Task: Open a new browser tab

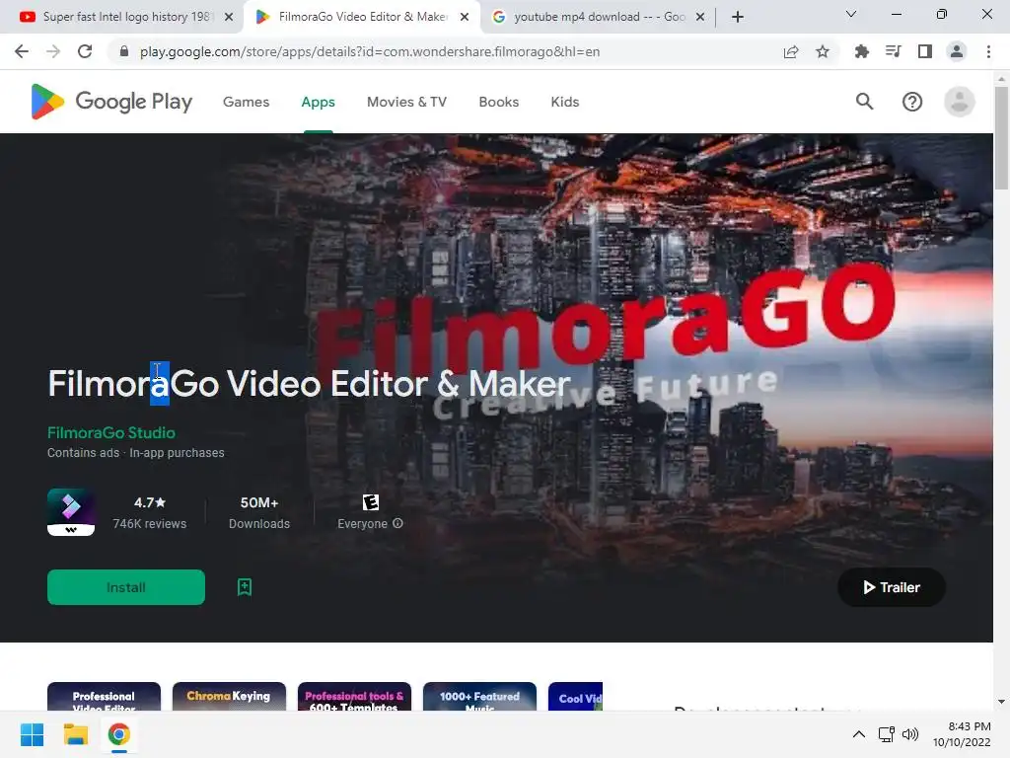Action: (x=738, y=17)
